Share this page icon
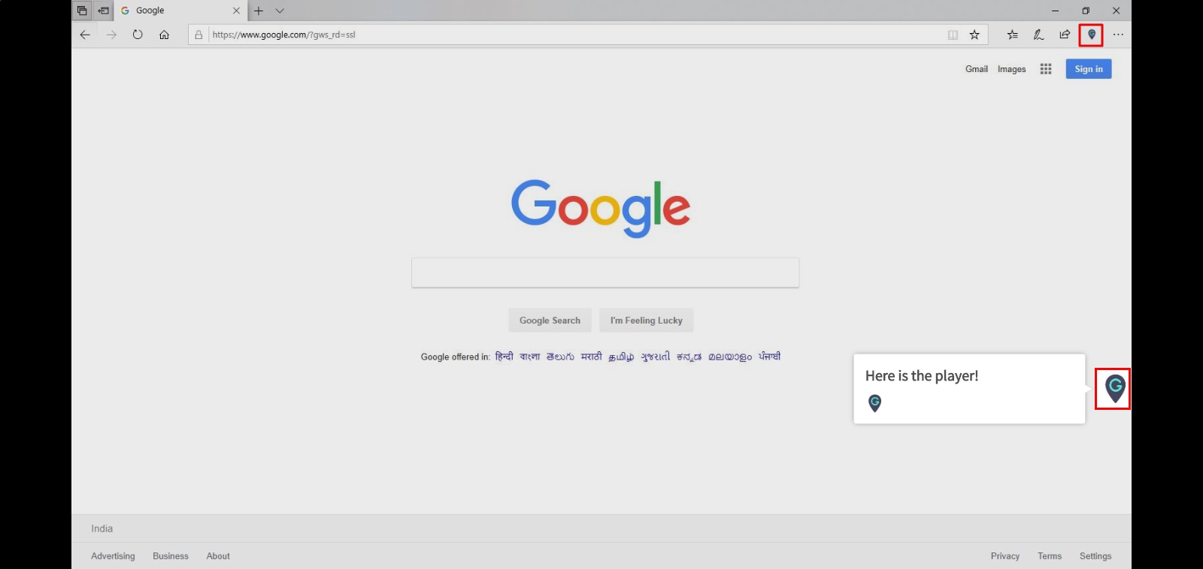This screenshot has width=1203, height=569. pyautogui.click(x=1065, y=35)
